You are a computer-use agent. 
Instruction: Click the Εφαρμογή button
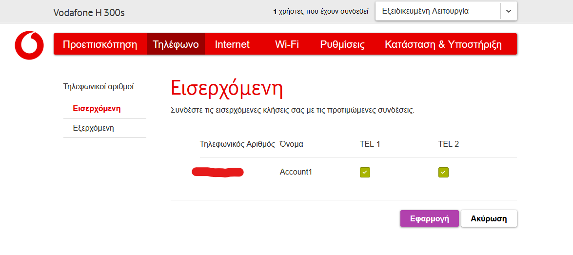[430, 218]
